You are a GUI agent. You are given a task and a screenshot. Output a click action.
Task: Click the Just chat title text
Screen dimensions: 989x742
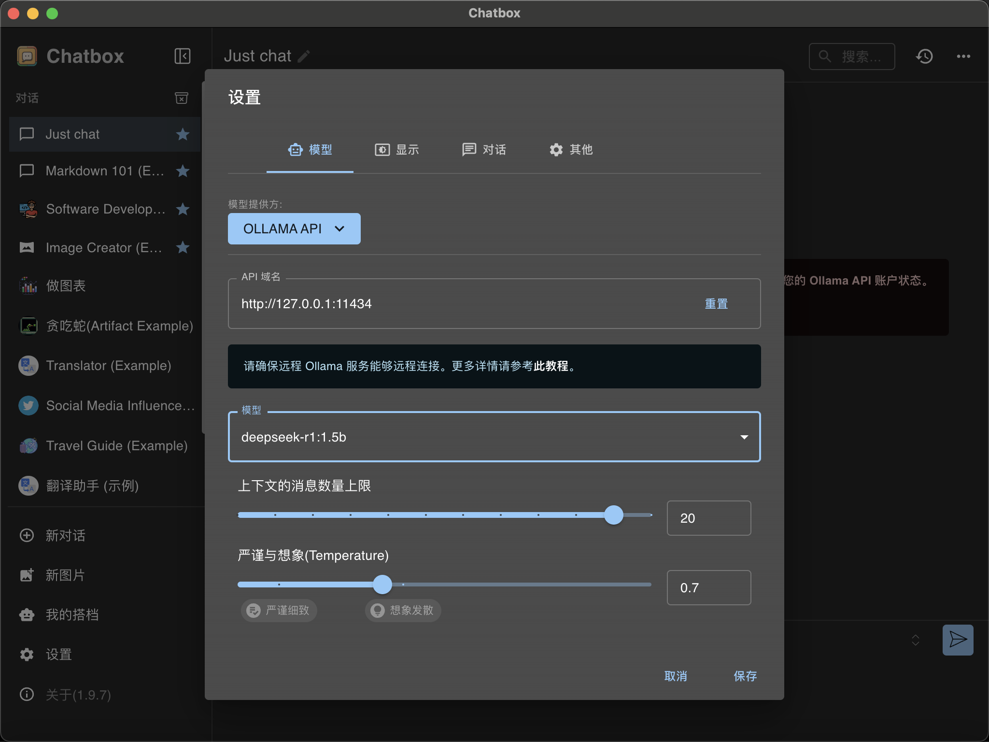click(x=257, y=56)
